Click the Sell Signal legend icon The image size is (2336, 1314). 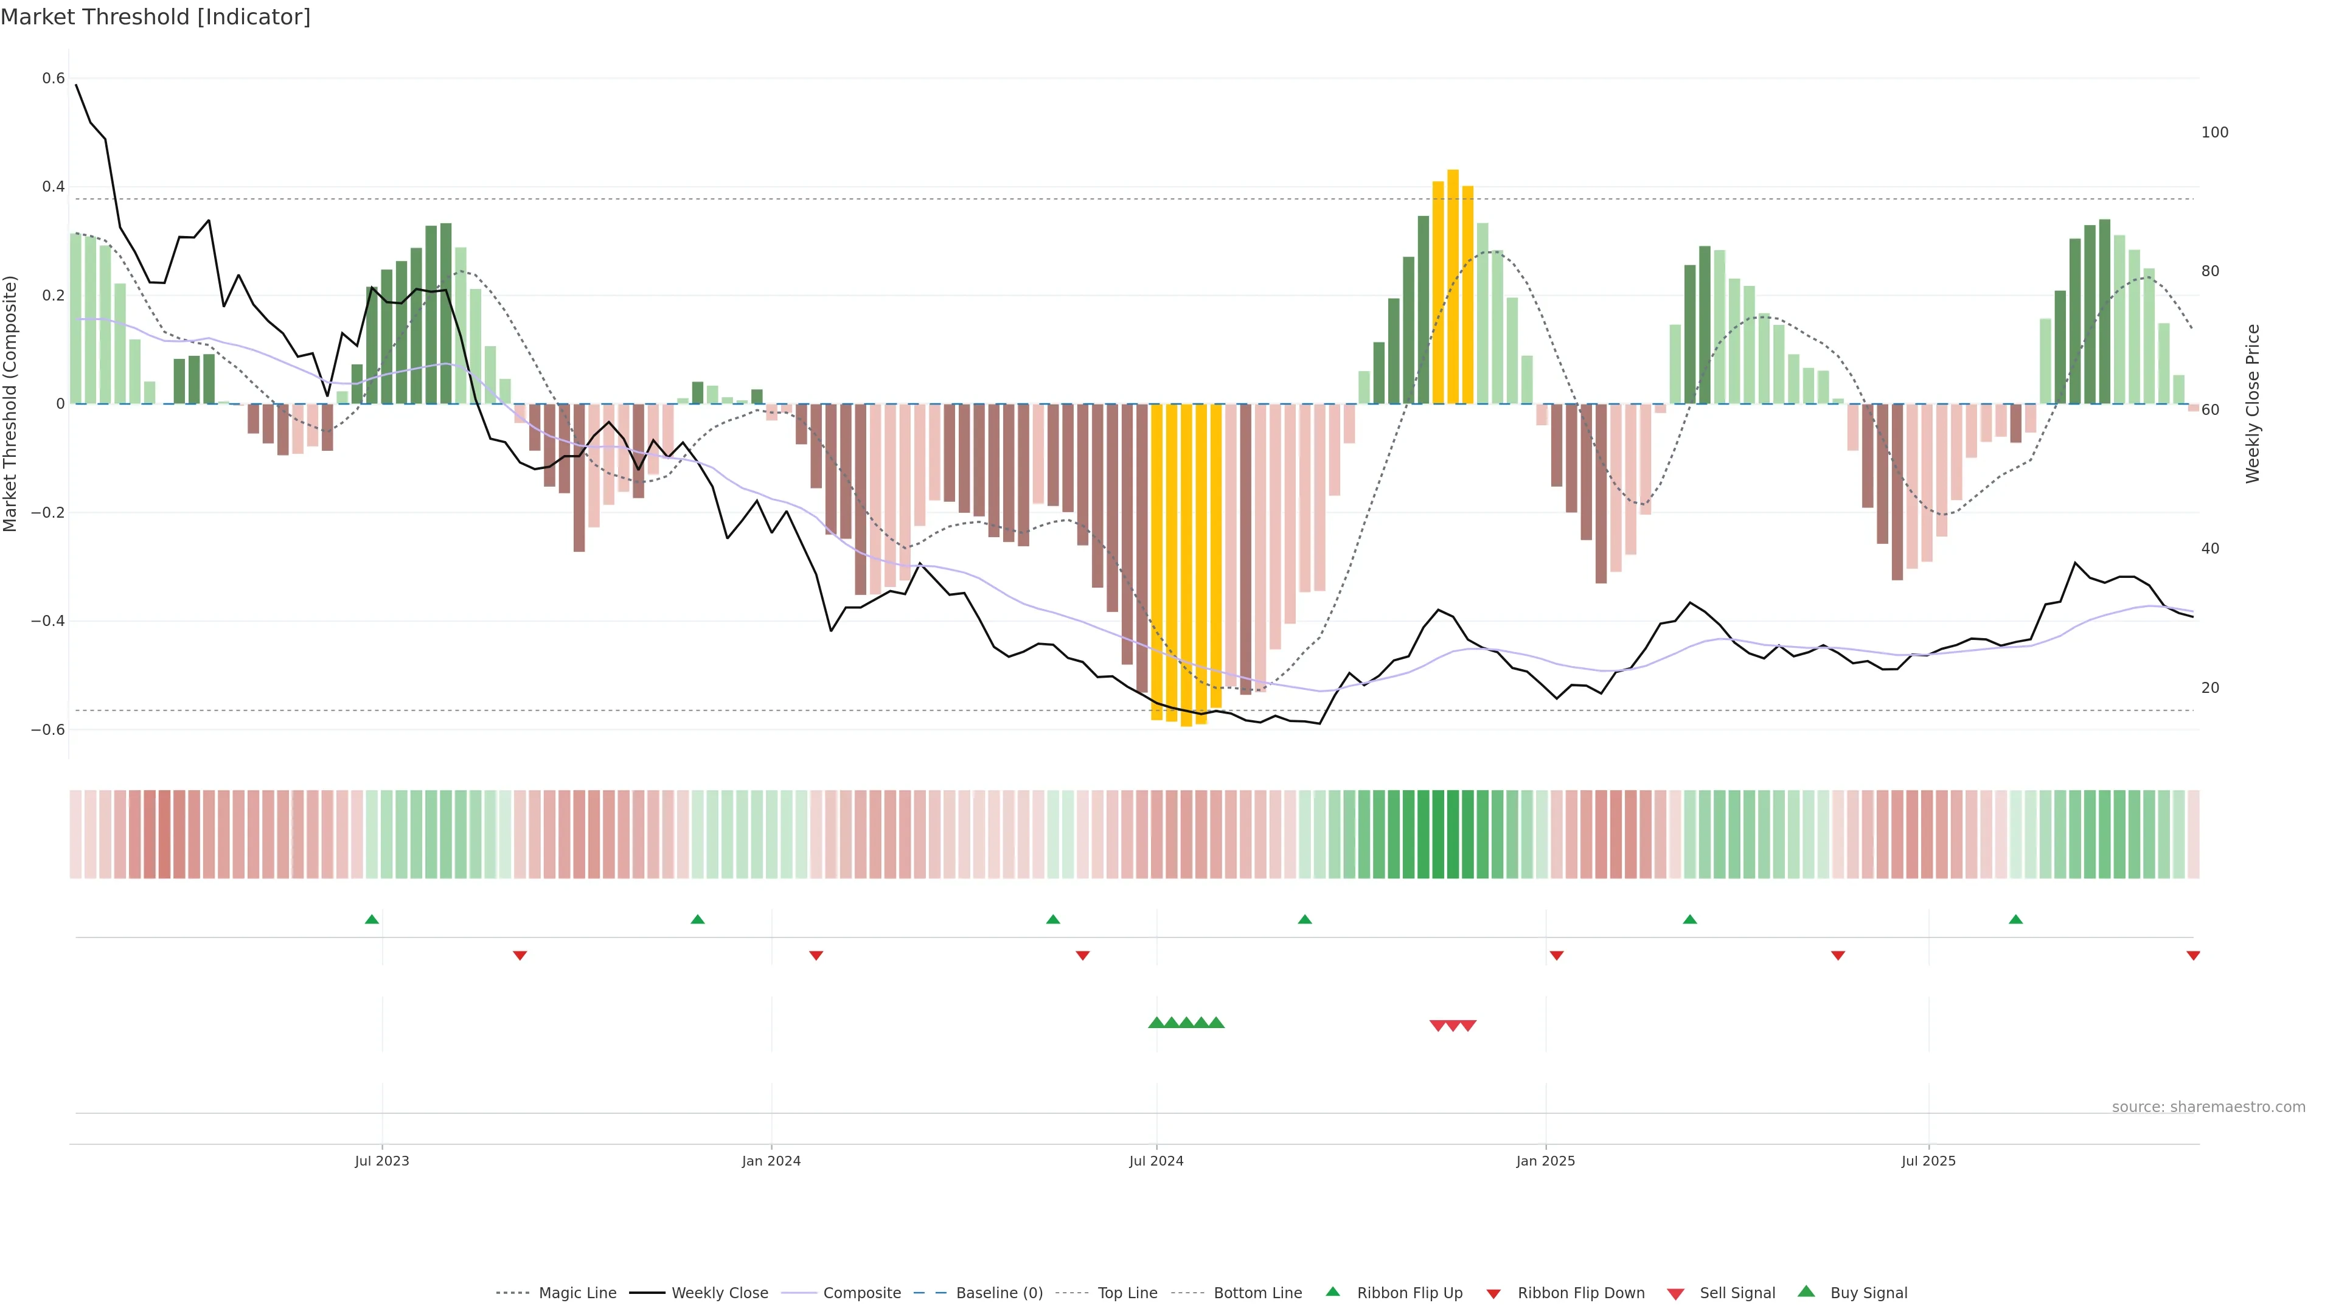(x=1676, y=1293)
